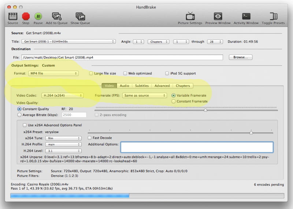The height and width of the screenshot is (209, 293).
Task: Click the Average Bitrate 2500 field
Action: tap(74, 115)
